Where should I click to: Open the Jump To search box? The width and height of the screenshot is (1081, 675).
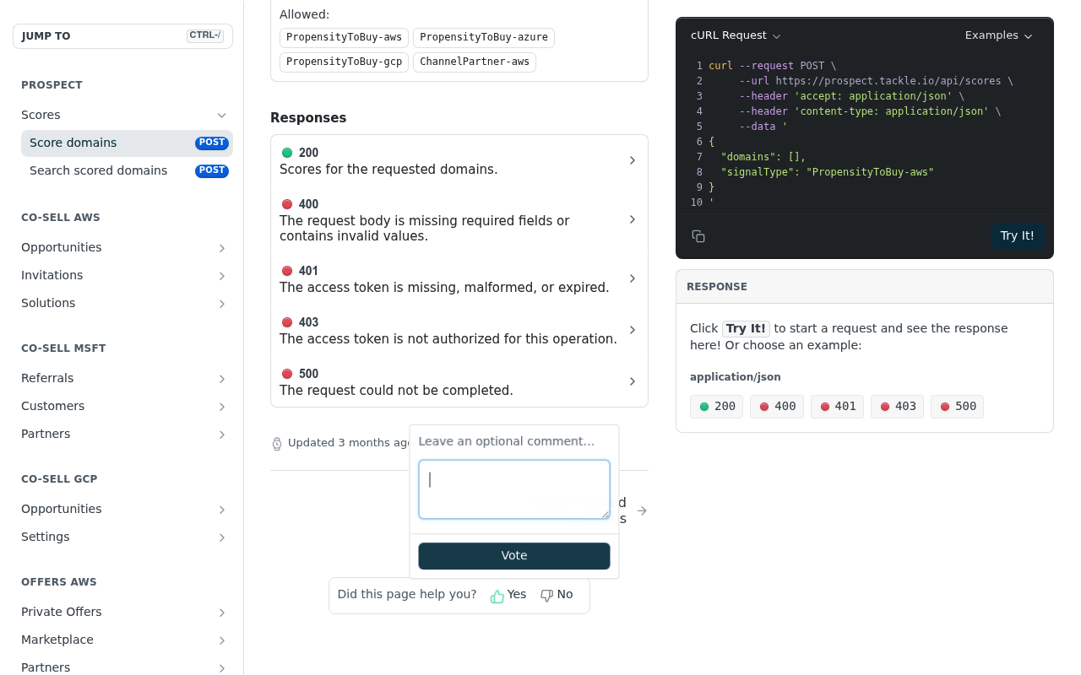[122, 36]
